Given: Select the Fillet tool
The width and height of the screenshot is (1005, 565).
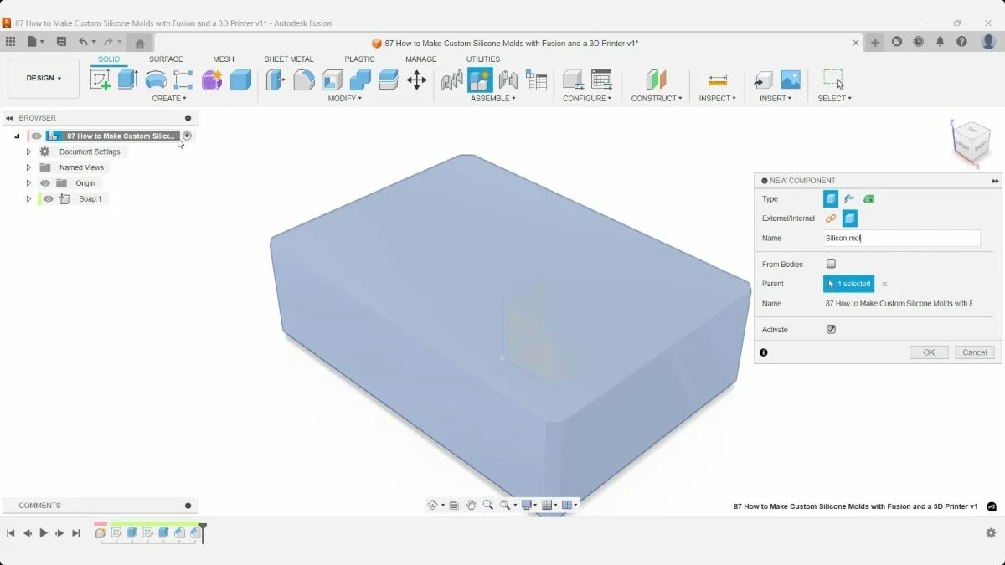Looking at the screenshot, I should [304, 80].
